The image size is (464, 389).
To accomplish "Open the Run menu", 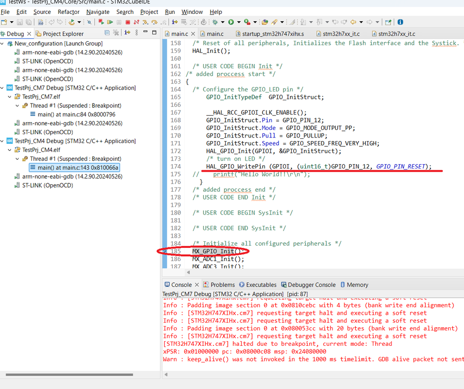I will pos(170,12).
